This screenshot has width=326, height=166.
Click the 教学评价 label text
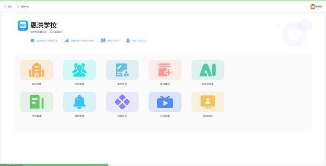(122, 84)
